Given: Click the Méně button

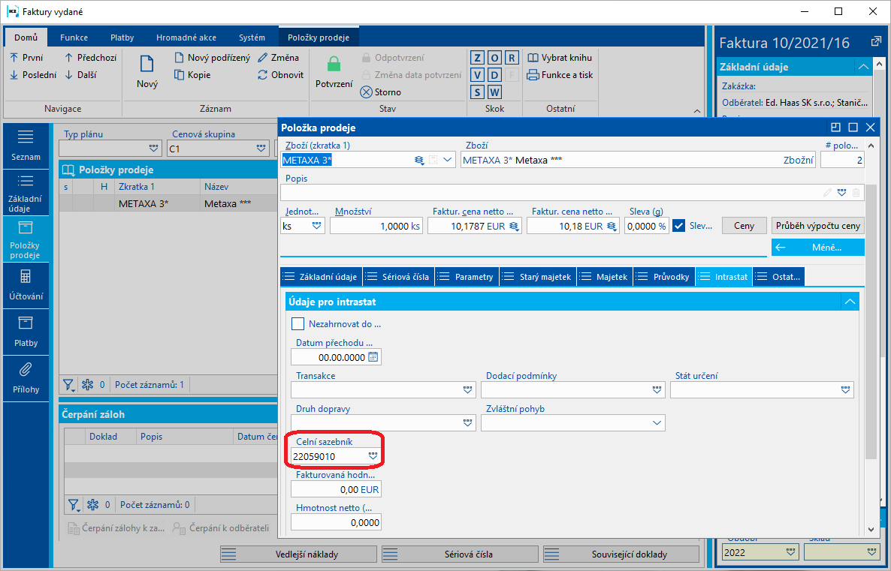Looking at the screenshot, I should tap(817, 248).
